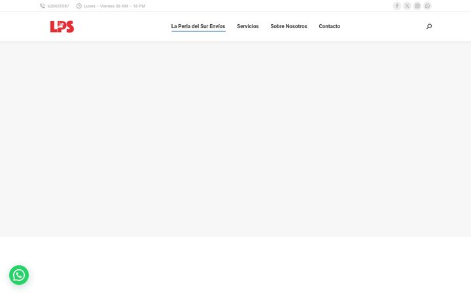Open the Contacto menu item

click(330, 26)
